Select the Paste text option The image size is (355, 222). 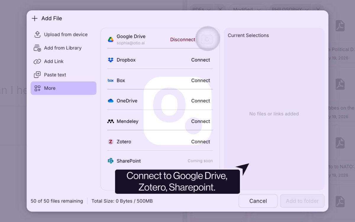tap(64, 75)
